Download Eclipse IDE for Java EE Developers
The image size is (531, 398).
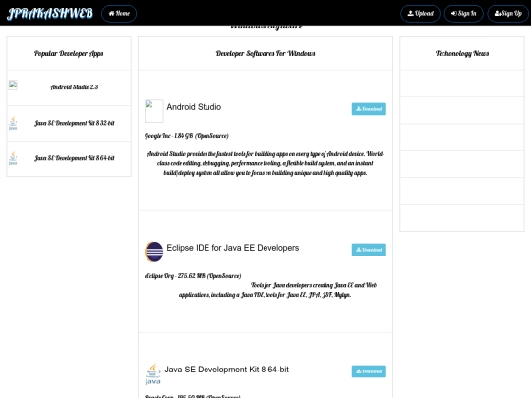pyautogui.click(x=369, y=250)
